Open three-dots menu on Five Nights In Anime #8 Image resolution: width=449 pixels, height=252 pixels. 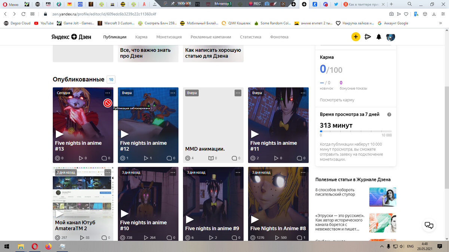click(x=303, y=172)
